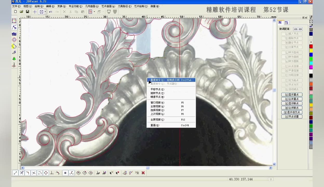Open the 艺术曲面 menu
This screenshot has width=324, height=187.
108,6
